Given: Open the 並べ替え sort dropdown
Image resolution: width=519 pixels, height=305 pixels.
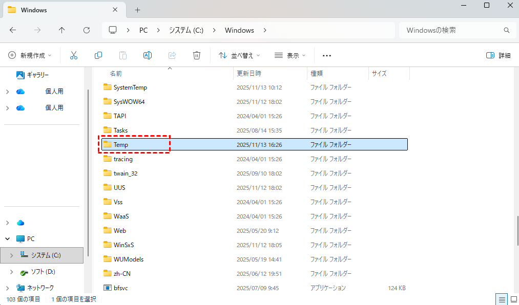Looking at the screenshot, I should [x=239, y=55].
